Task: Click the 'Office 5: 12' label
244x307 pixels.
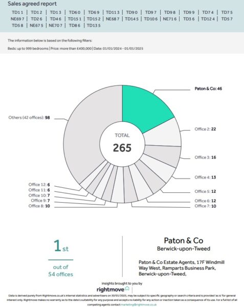Action: (205, 191)
